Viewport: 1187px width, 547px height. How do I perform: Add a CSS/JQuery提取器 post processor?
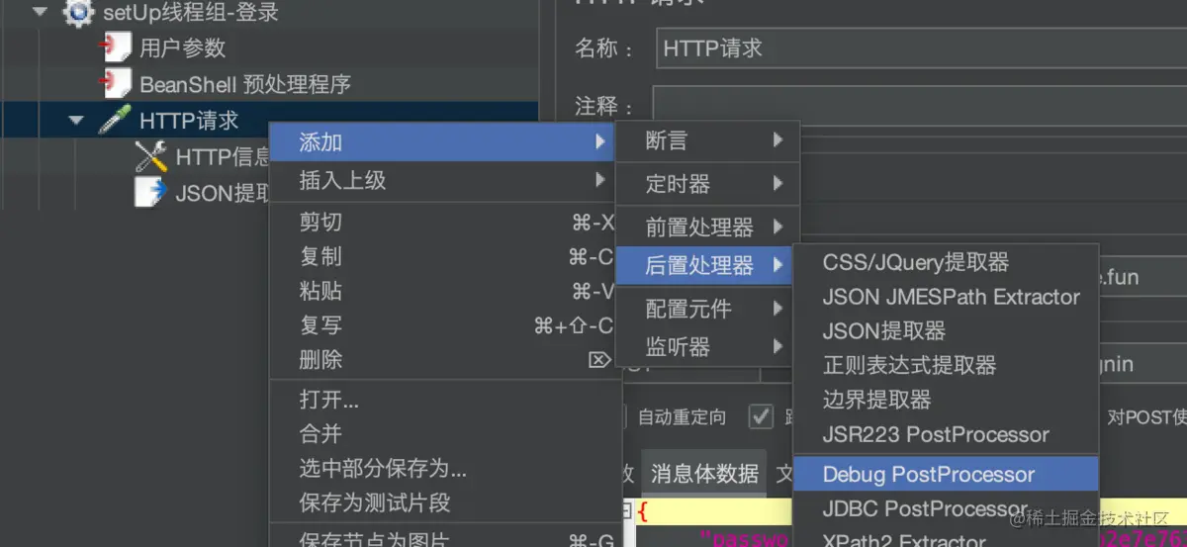tap(947, 262)
